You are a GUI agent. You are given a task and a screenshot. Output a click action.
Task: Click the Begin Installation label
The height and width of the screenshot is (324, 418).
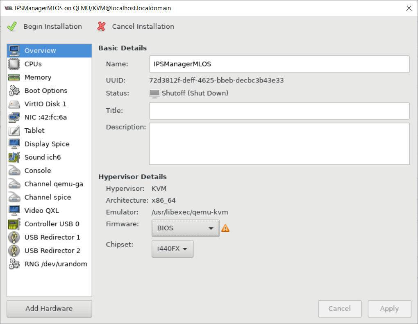53,26
